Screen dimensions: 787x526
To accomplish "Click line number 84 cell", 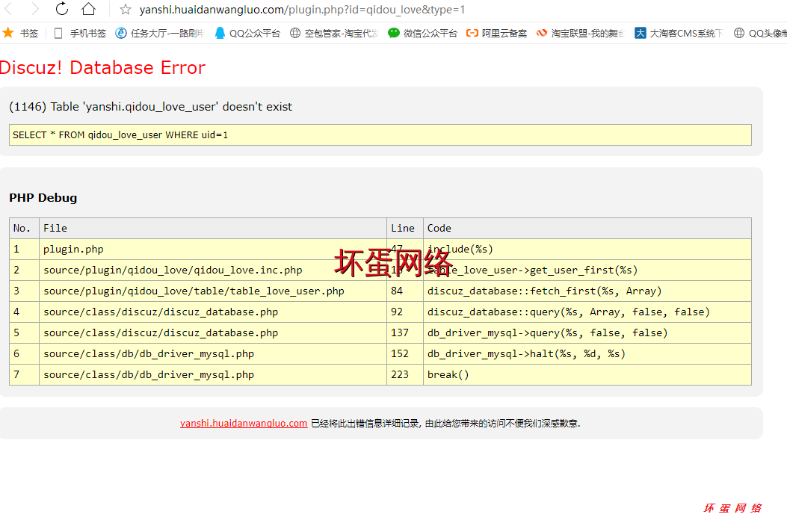I will point(405,291).
